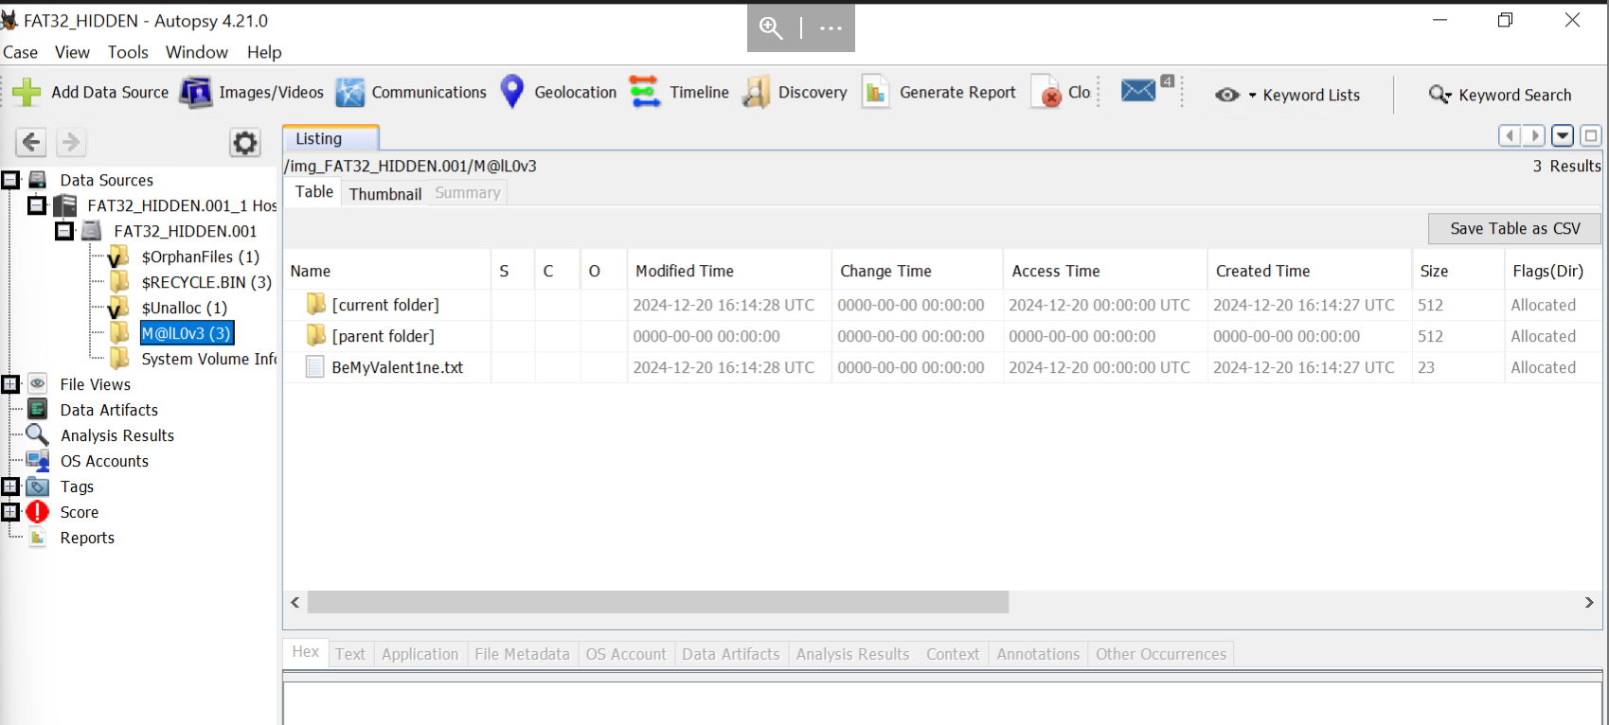Sort by Modified Time column header
Image resolution: width=1609 pixels, height=725 pixels.
click(x=728, y=271)
